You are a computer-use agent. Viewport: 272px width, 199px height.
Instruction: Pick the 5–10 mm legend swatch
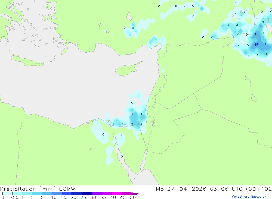47,194
